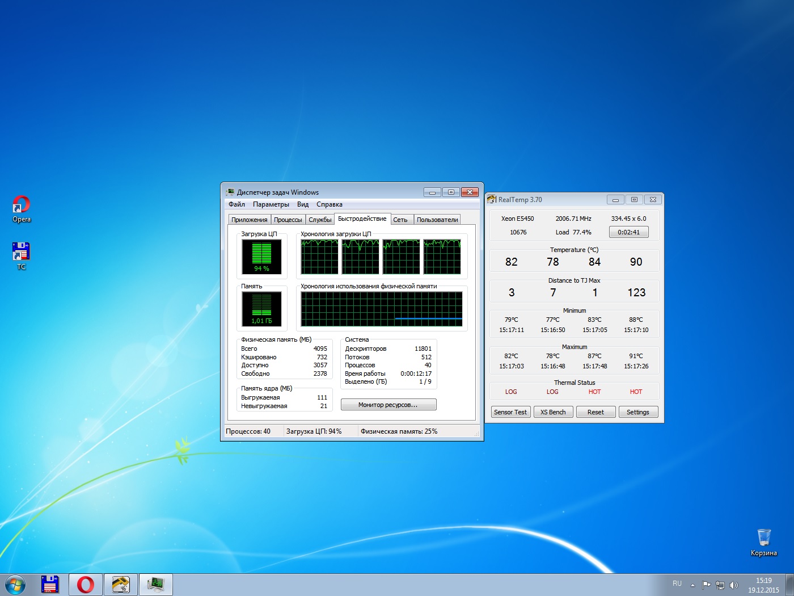Screen dimensions: 794x596
Task: Click the Distance to TJ Max value 123
Action: [x=636, y=292]
